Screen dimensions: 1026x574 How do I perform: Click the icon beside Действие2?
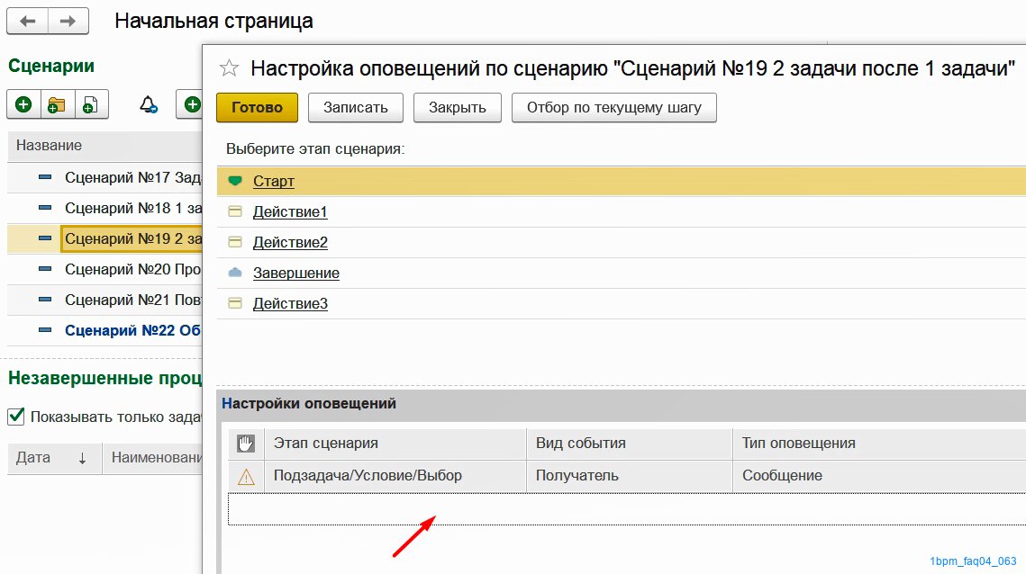pyautogui.click(x=235, y=243)
